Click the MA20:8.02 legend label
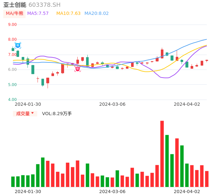Viewport: 222px width, 196px height. coord(96,14)
